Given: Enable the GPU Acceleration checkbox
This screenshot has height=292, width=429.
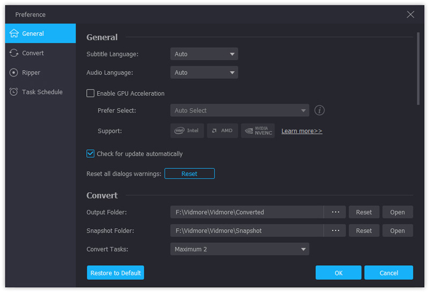Looking at the screenshot, I should tap(91, 93).
